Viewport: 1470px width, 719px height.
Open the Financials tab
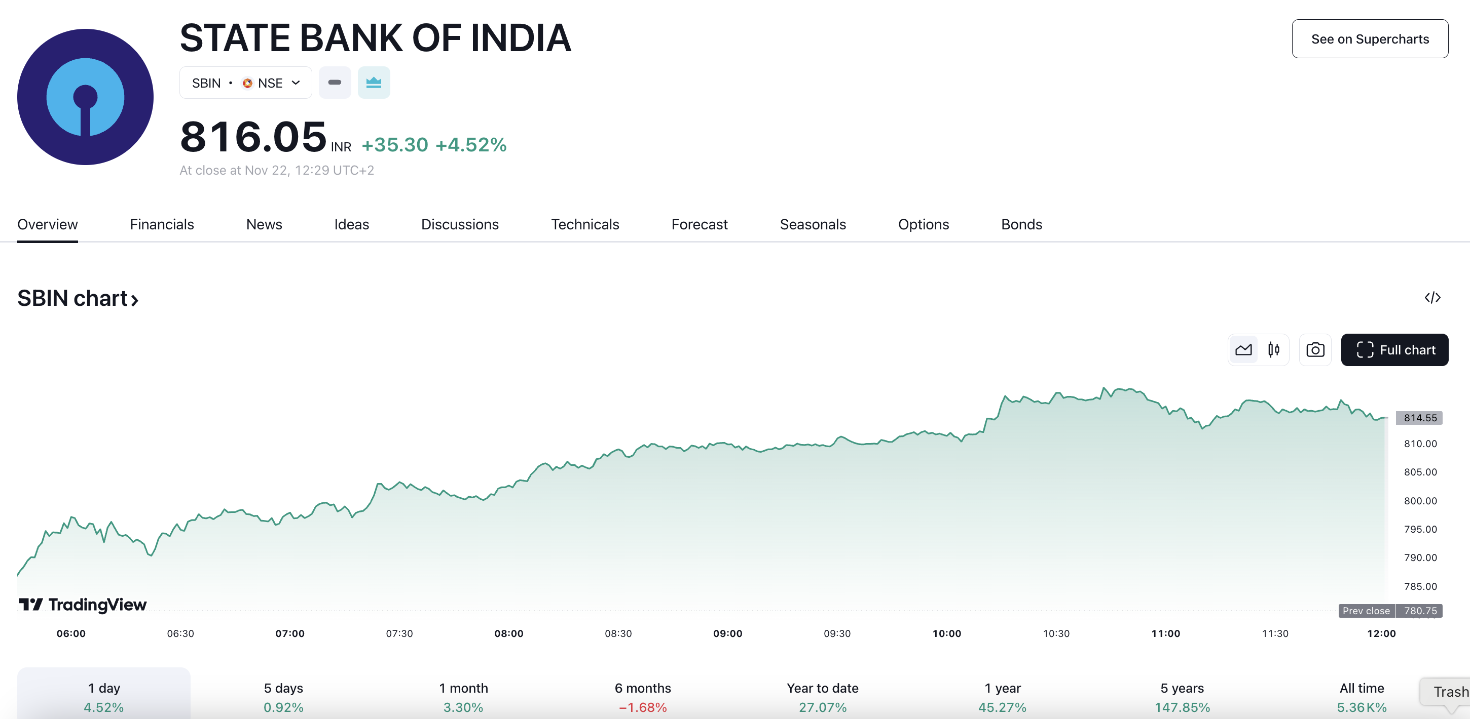tap(162, 225)
